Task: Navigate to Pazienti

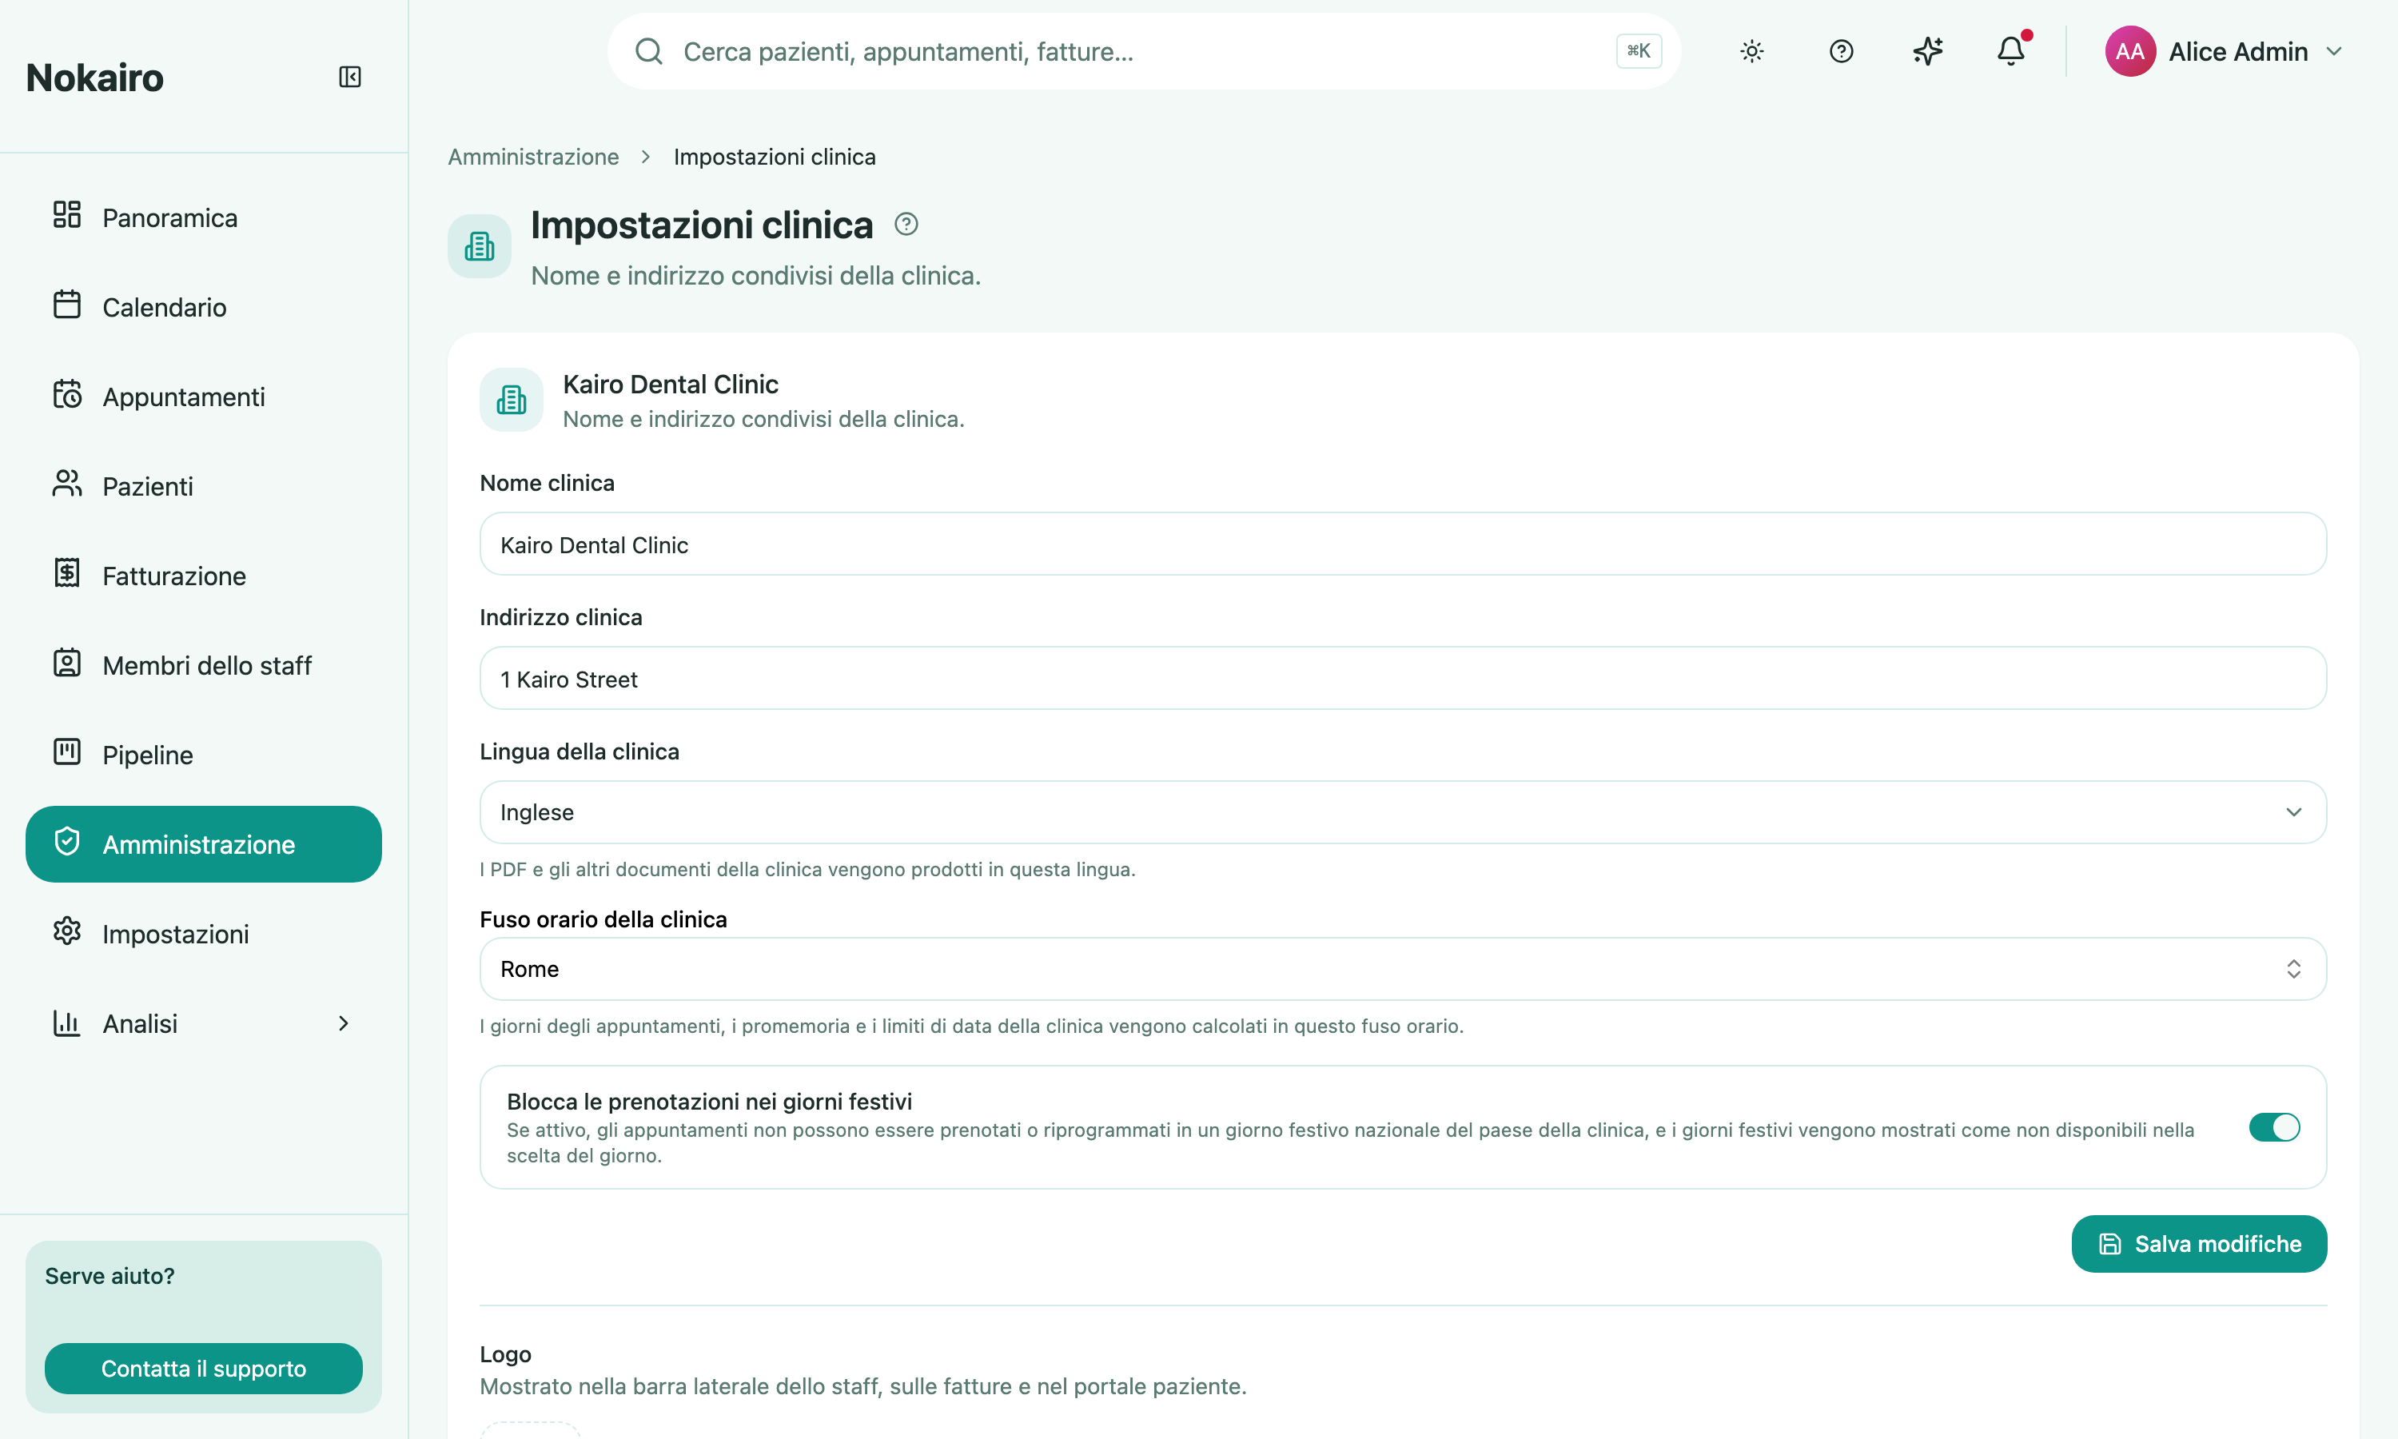Action: 204,486
